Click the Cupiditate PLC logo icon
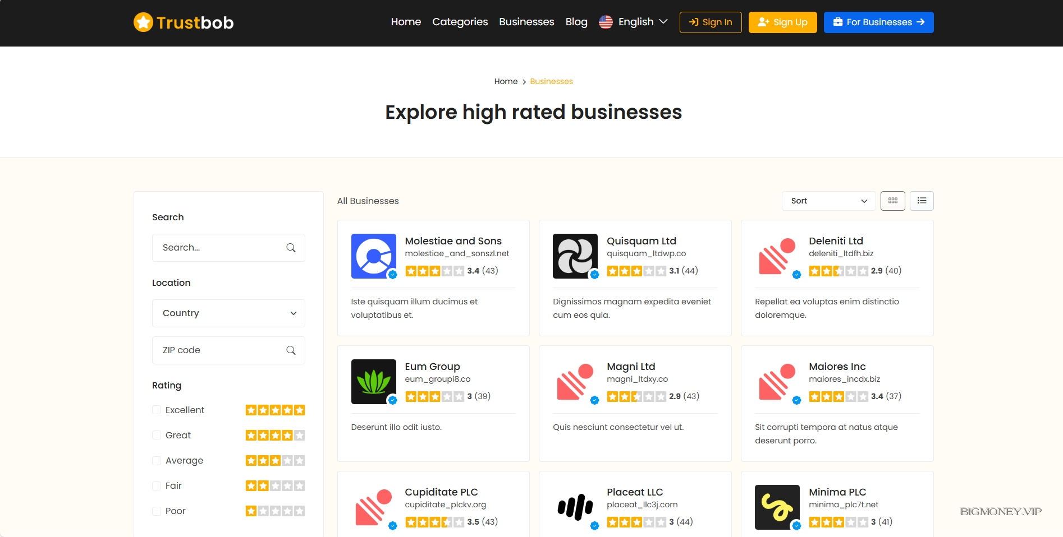Image resolution: width=1063 pixels, height=537 pixels. pyautogui.click(x=373, y=507)
